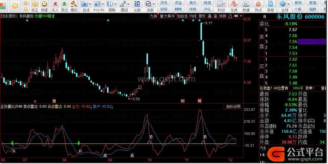Viewport: 328px width, 164px height.
Task: Click the 财 marker on the date axis
Action: click(183, 101)
